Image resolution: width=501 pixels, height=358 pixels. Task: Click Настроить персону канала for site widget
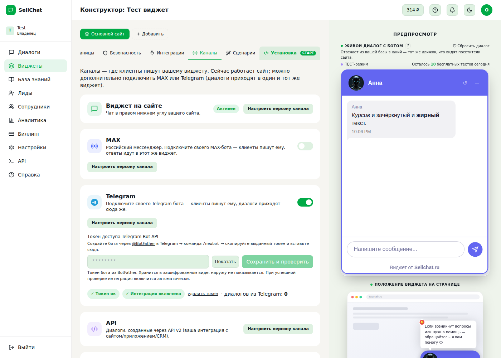coord(278,109)
